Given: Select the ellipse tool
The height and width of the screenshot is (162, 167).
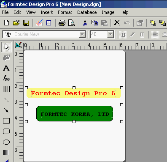Looking at the screenshot, I should (x=6, y=142).
